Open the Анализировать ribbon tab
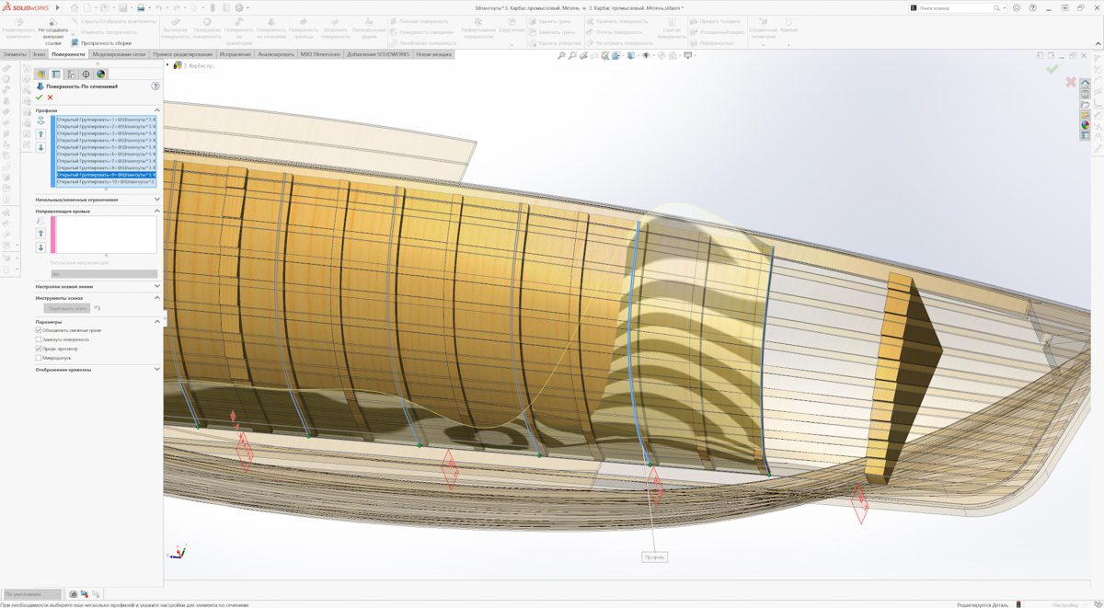 [x=276, y=54]
